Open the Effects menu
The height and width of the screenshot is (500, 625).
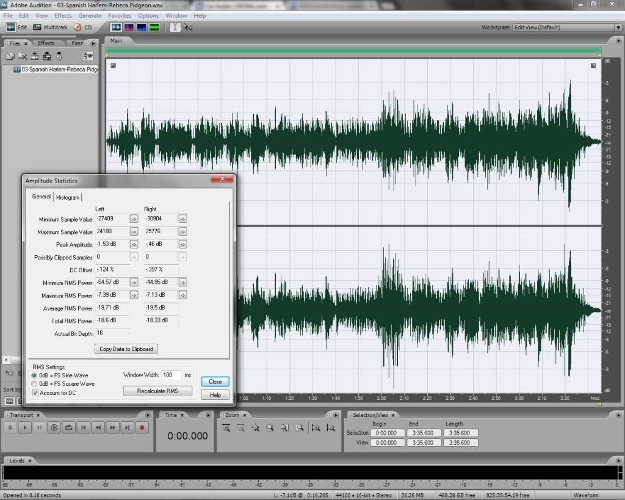click(63, 15)
